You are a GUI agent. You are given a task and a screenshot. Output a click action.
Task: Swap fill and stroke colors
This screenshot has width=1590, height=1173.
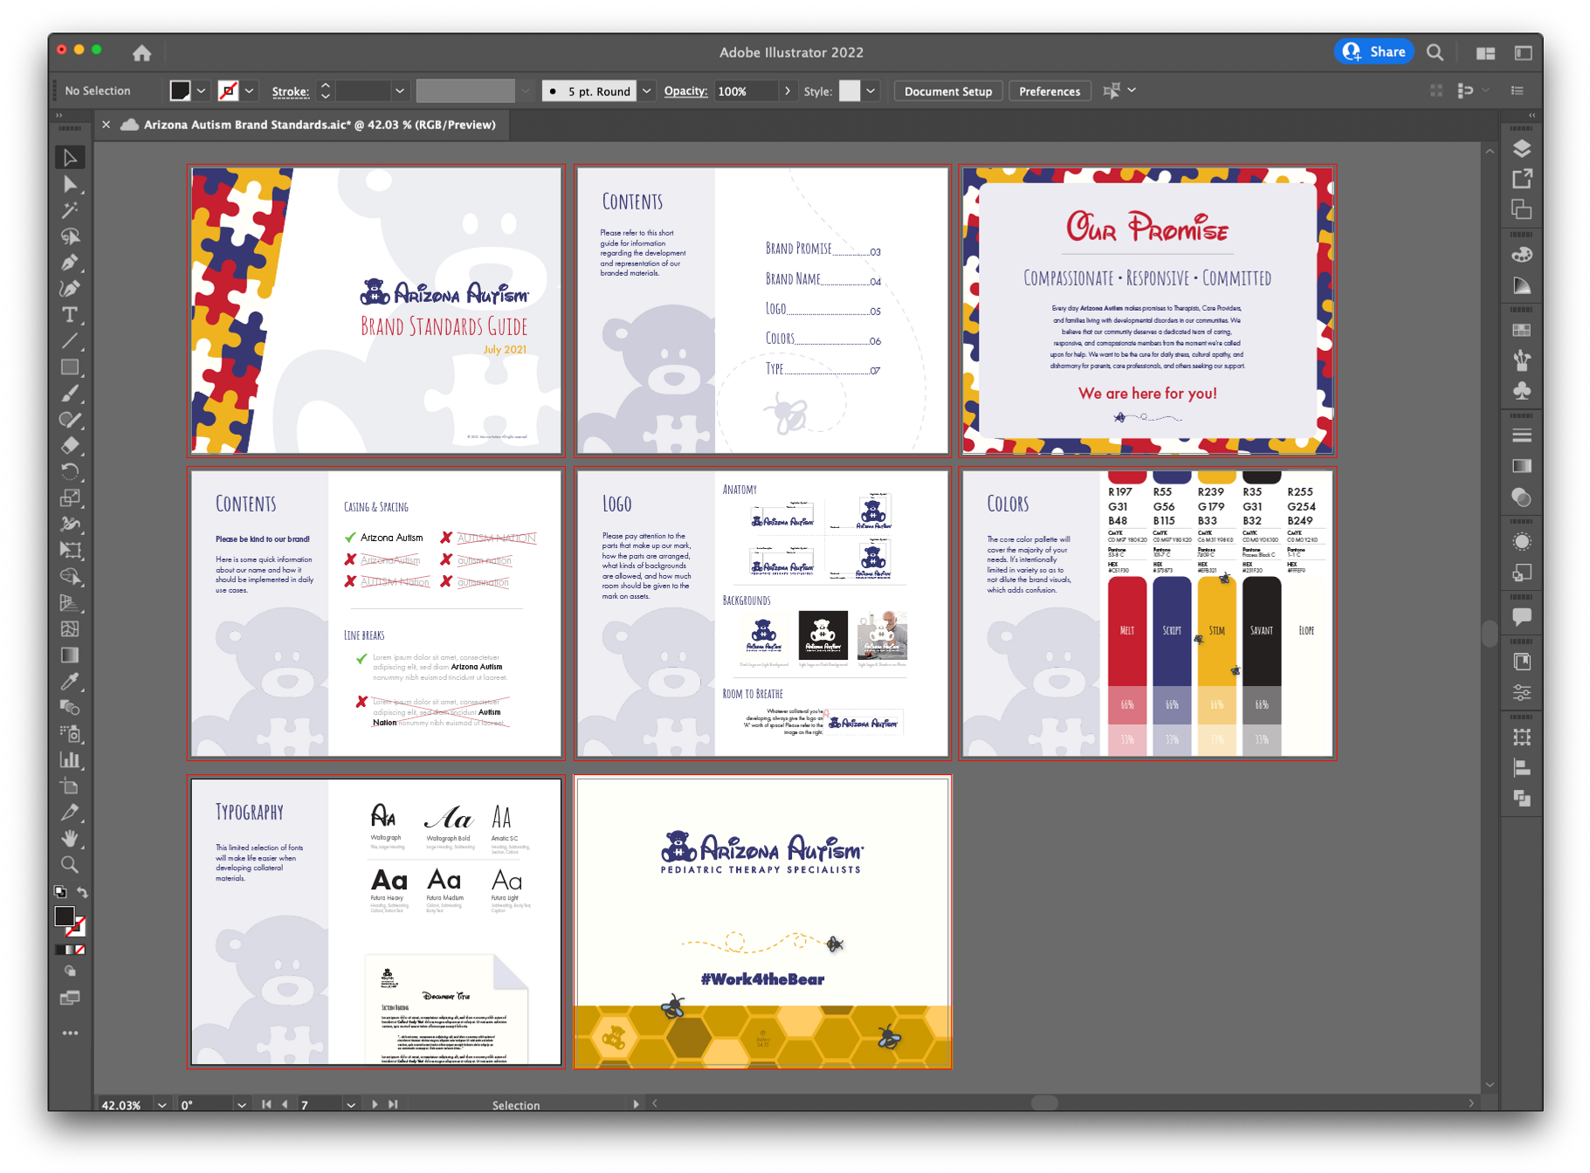click(82, 892)
